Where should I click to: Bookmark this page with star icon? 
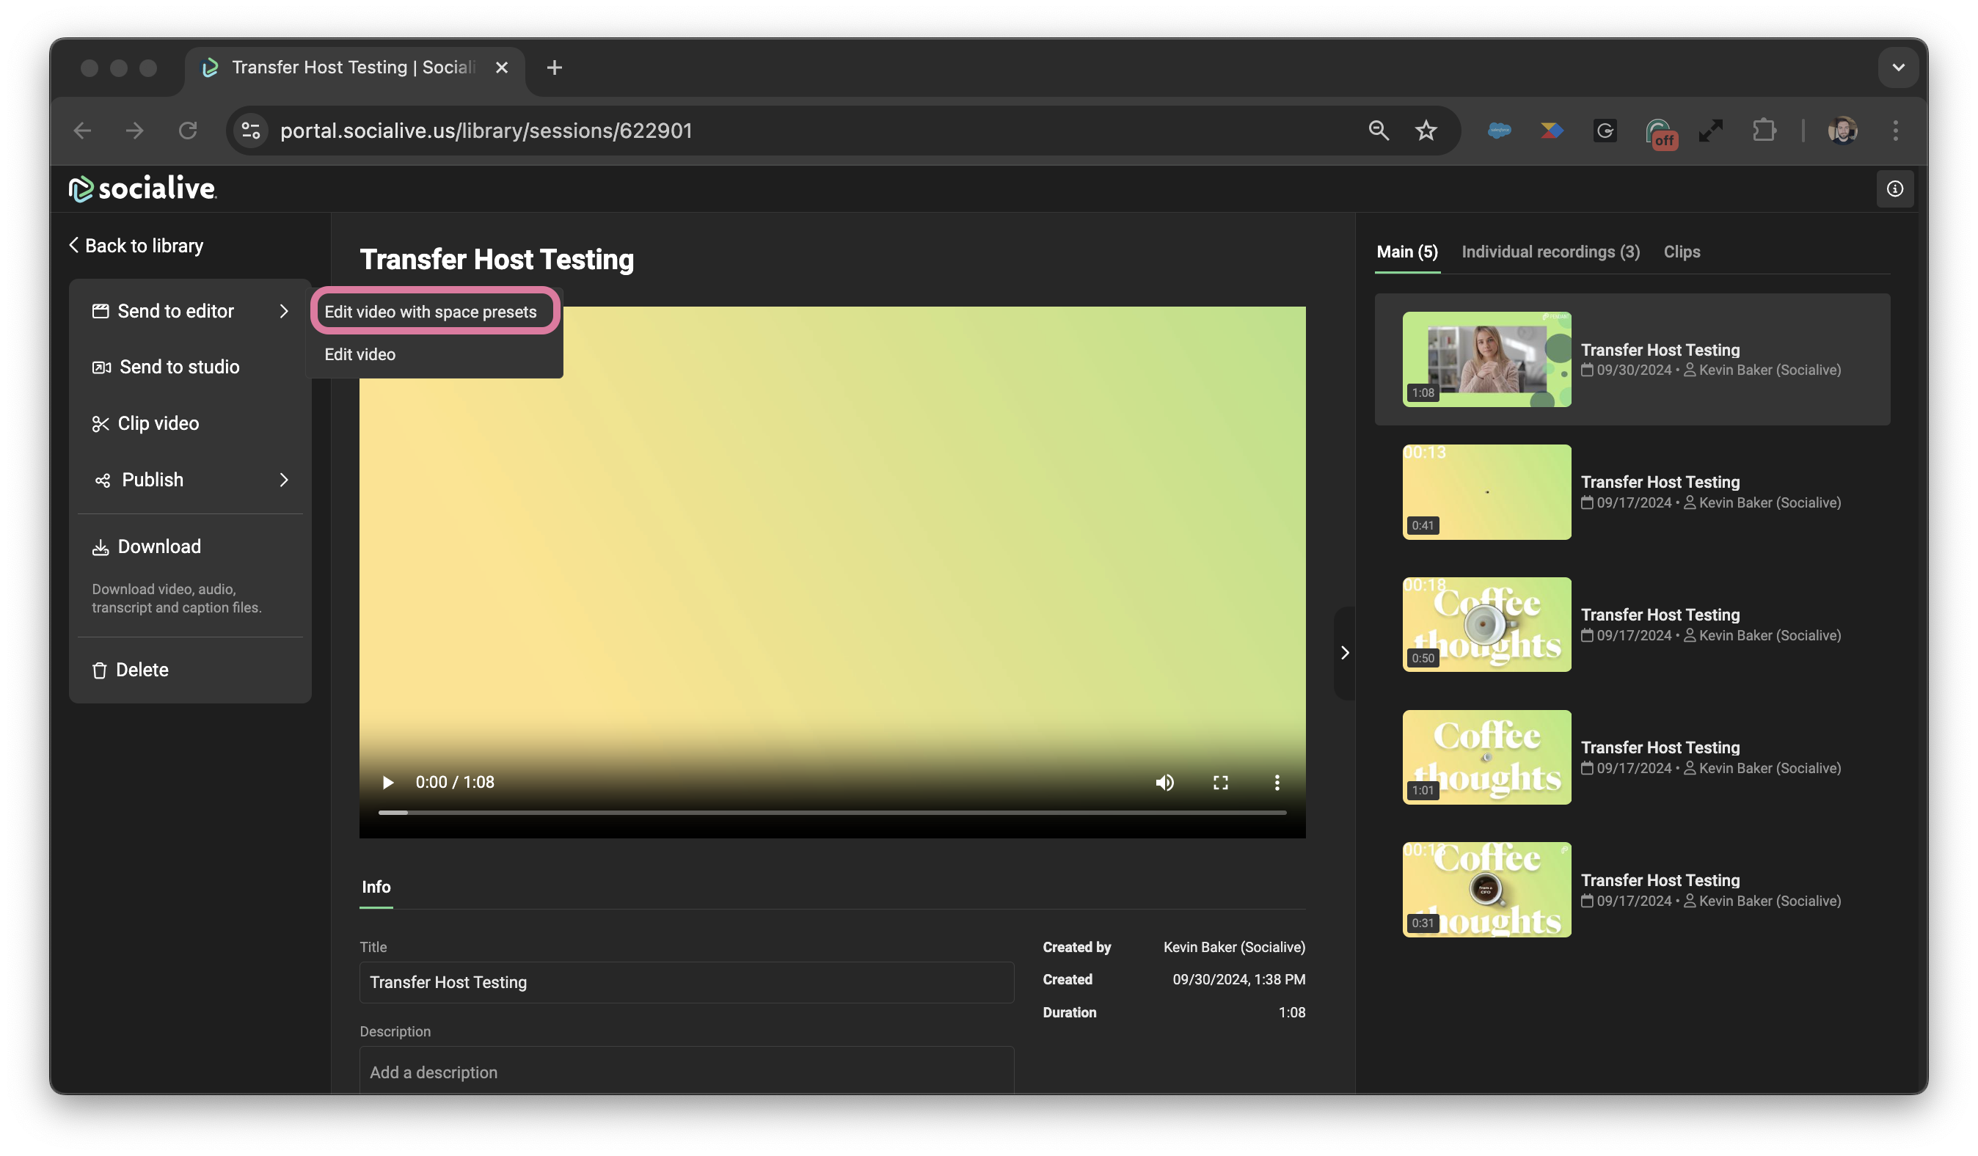click(x=1426, y=131)
